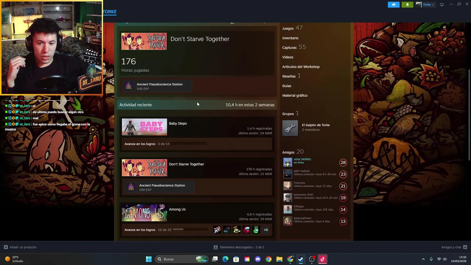Image resolution: width=471 pixels, height=265 pixels.
Task: Open the Grupos header link
Action: pyautogui.click(x=290, y=113)
